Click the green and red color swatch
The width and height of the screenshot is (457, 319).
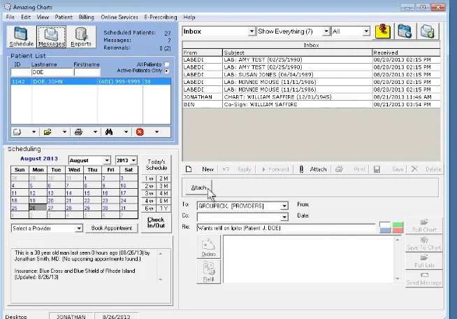tap(398, 227)
